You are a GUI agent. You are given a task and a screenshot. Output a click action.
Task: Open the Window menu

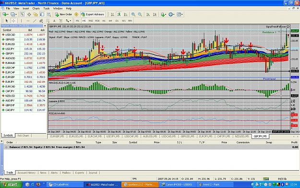tap(58, 9)
